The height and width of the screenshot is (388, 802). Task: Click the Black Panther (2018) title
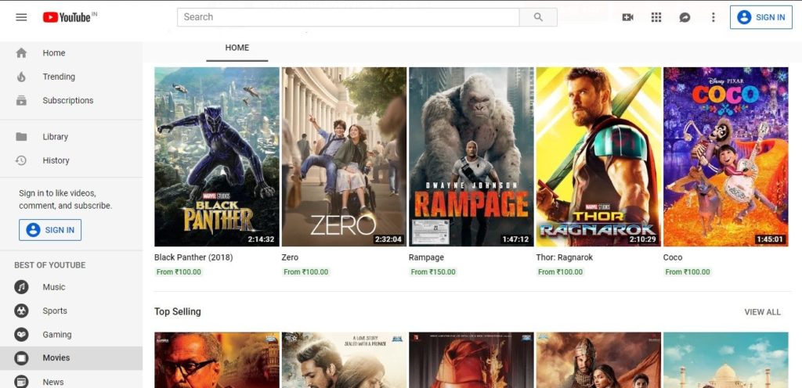(193, 257)
